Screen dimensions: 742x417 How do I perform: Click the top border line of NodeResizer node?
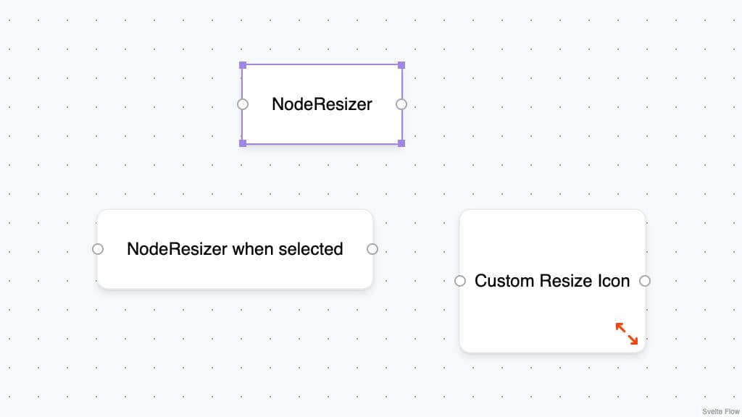tap(322, 64)
